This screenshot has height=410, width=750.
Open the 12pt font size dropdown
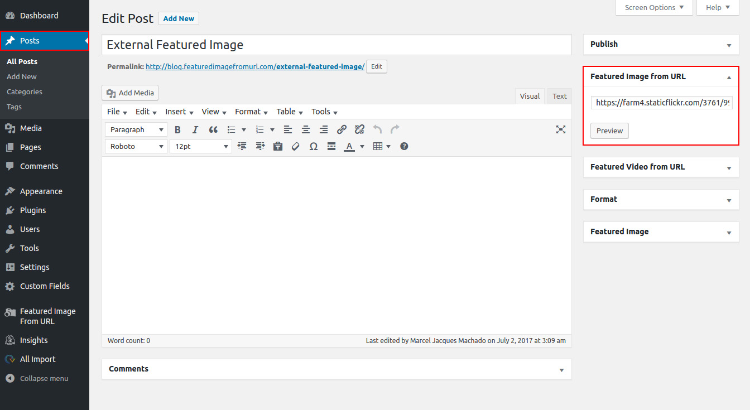[201, 146]
